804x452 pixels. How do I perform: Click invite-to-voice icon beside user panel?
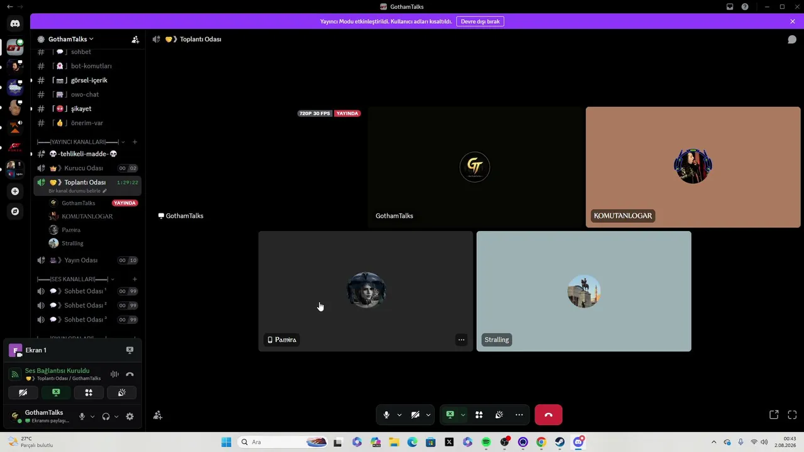coord(158,415)
